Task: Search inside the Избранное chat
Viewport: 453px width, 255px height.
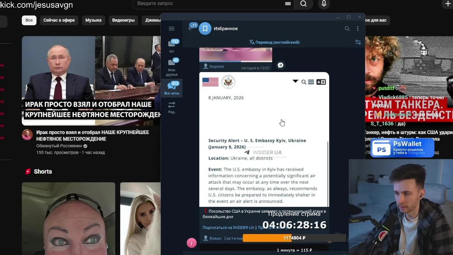Action: [x=347, y=29]
